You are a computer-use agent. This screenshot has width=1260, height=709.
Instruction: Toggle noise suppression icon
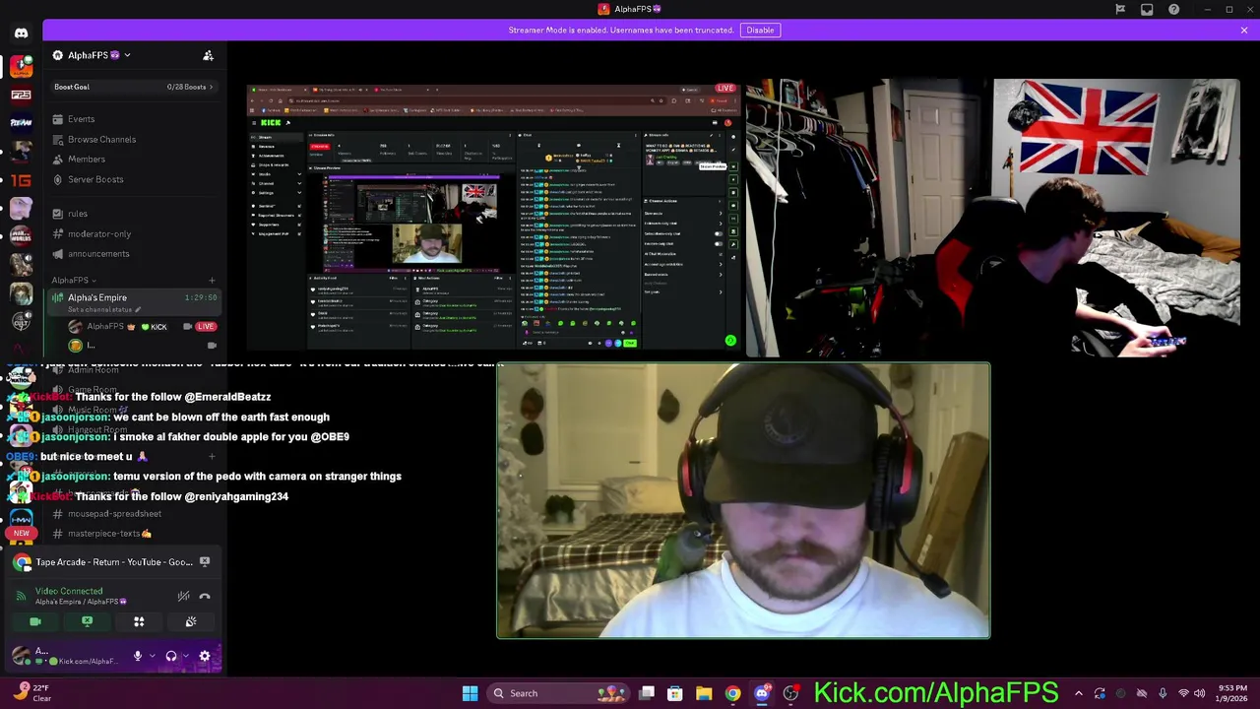click(x=183, y=596)
